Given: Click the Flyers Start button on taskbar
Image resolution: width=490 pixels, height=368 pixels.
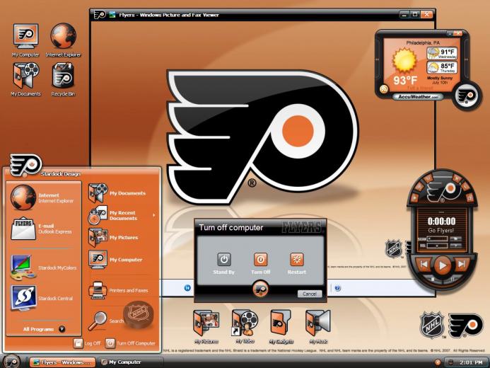Looking at the screenshot, I should coord(11,361).
